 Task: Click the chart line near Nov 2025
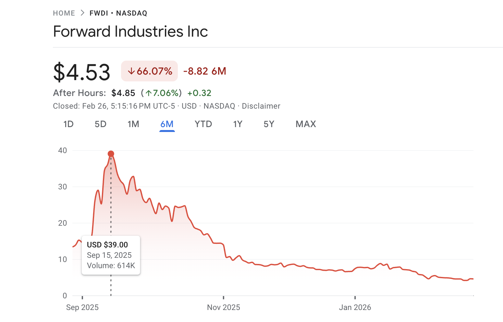(x=223, y=257)
